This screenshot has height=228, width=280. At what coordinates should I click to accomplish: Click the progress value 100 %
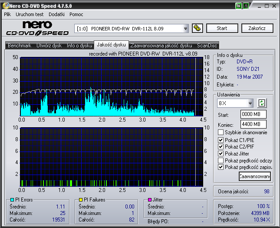click(264, 206)
